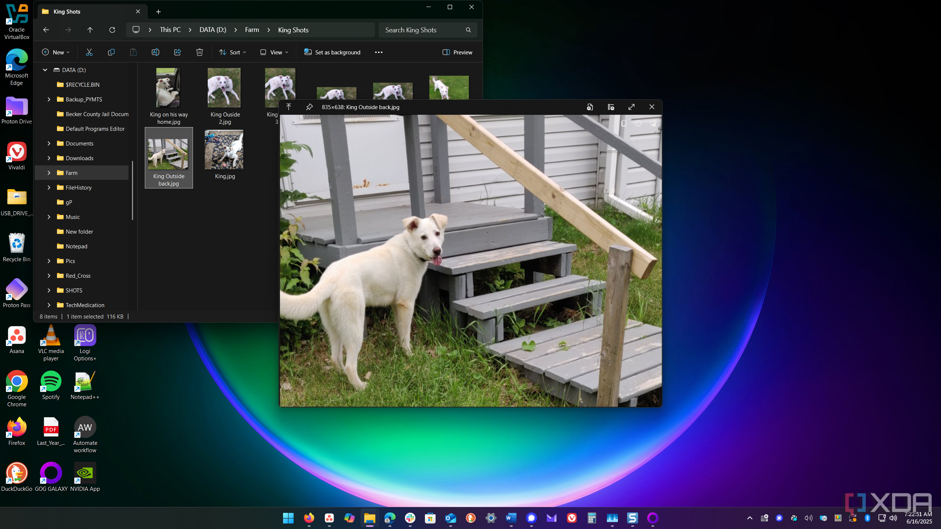Open the View dropdown menu

click(274, 52)
